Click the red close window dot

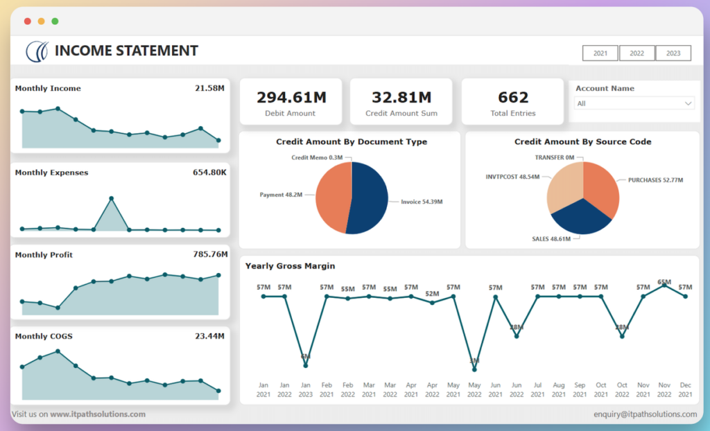28,21
